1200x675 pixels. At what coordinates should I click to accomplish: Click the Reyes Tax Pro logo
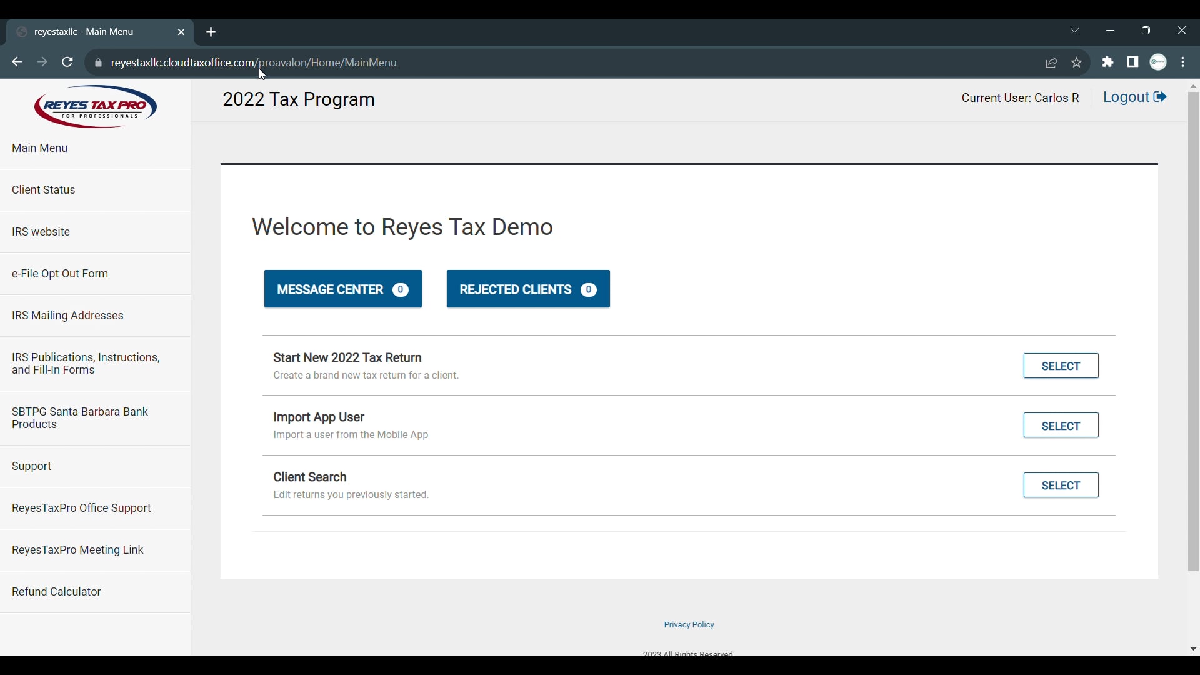(96, 107)
